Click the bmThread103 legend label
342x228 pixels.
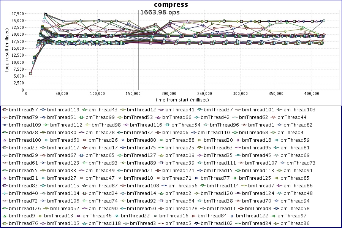pos(299,110)
